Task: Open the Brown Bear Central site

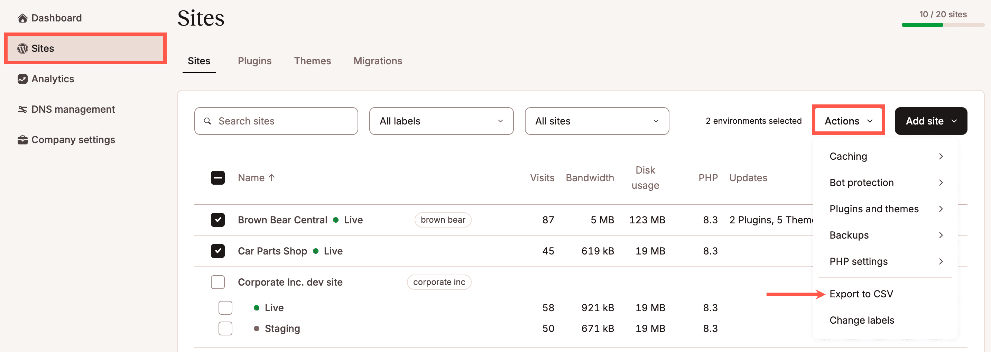Action: click(283, 220)
